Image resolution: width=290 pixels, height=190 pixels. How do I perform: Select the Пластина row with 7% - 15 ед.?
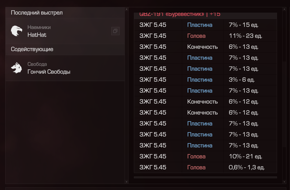pyautogui.click(x=205, y=25)
